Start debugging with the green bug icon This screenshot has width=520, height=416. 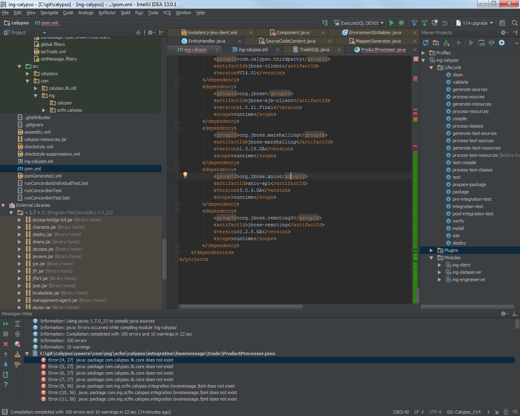[x=402, y=23]
